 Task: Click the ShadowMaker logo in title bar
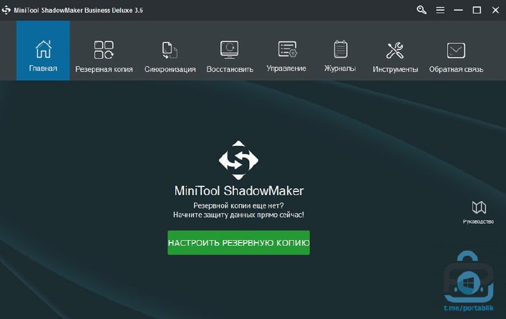[6, 10]
